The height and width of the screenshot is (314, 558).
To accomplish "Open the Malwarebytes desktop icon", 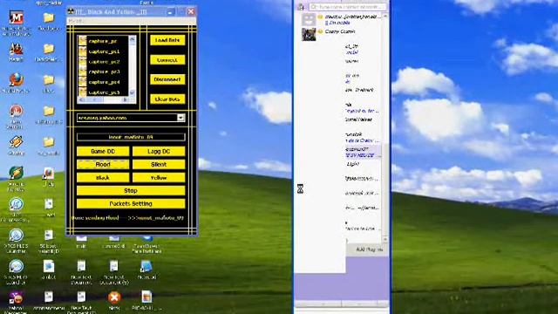I will pos(16,17).
